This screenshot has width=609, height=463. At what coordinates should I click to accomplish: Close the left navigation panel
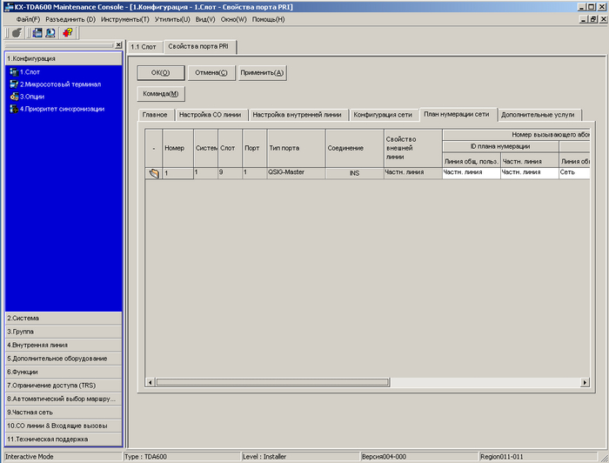[x=118, y=45]
